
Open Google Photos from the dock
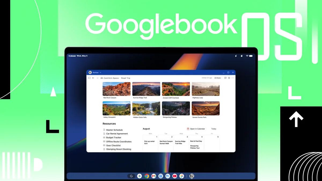182,176
